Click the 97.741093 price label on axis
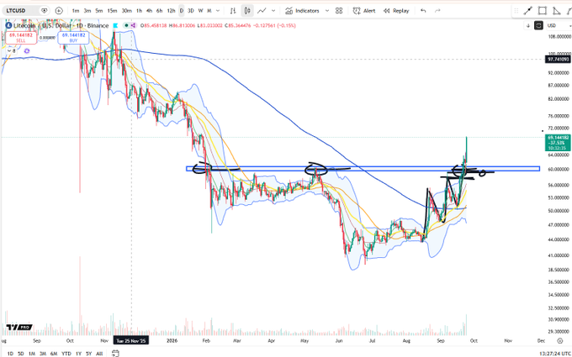Viewport: 572px width, 357px height. (557, 59)
